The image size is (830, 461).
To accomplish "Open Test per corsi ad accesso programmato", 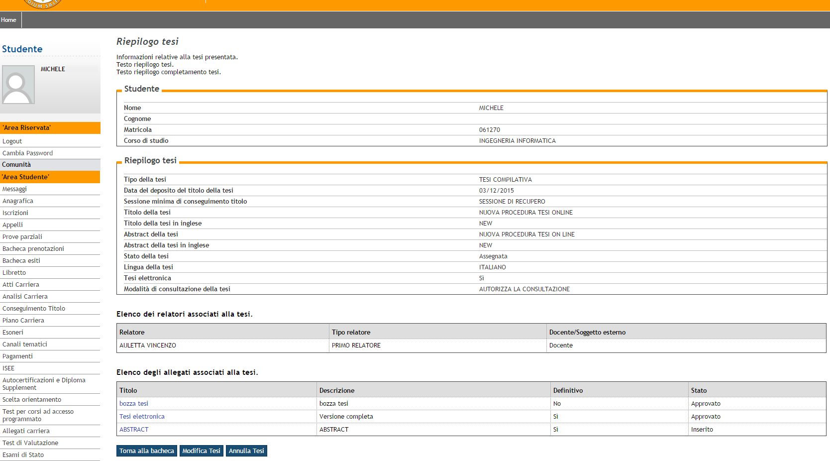I will click(38, 415).
